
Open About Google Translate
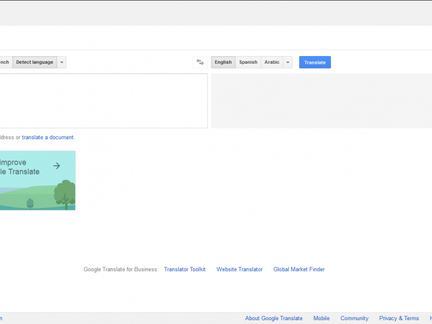[x=274, y=318]
